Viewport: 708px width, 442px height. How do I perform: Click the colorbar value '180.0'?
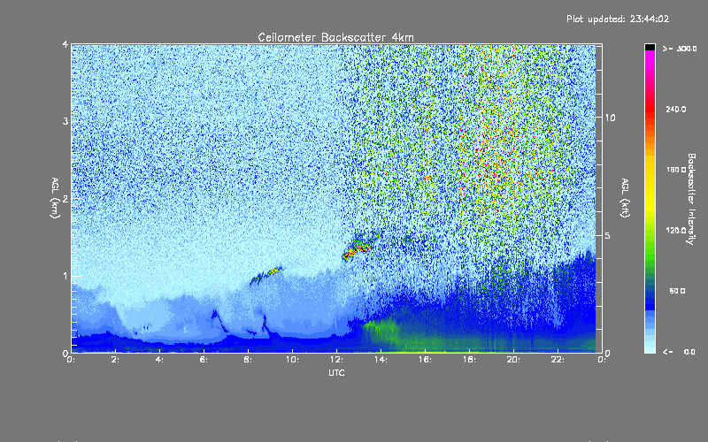(676, 170)
